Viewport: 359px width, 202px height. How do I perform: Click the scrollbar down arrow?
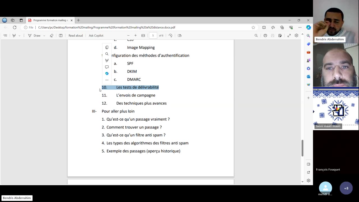(x=302, y=182)
